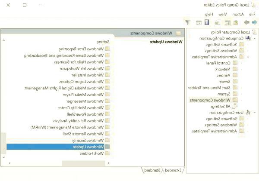Click the vertical scrollbar thumb

pyautogui.click(x=3, y=143)
